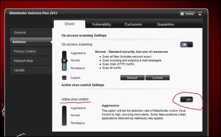Click 'Scan all files (includes network scan)' text
221x137 pixels.
127,57
